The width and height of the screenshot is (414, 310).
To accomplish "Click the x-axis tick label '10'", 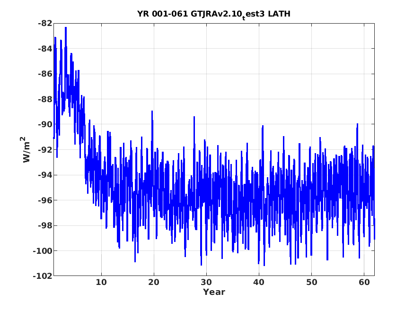I will 101,282.
